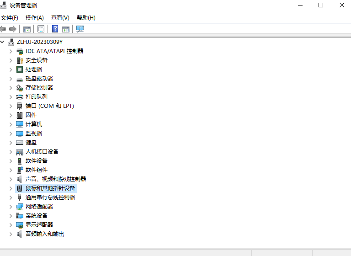Click the 系统设备 folder icon
Viewport: 351px width, 256px height.
tap(20, 216)
